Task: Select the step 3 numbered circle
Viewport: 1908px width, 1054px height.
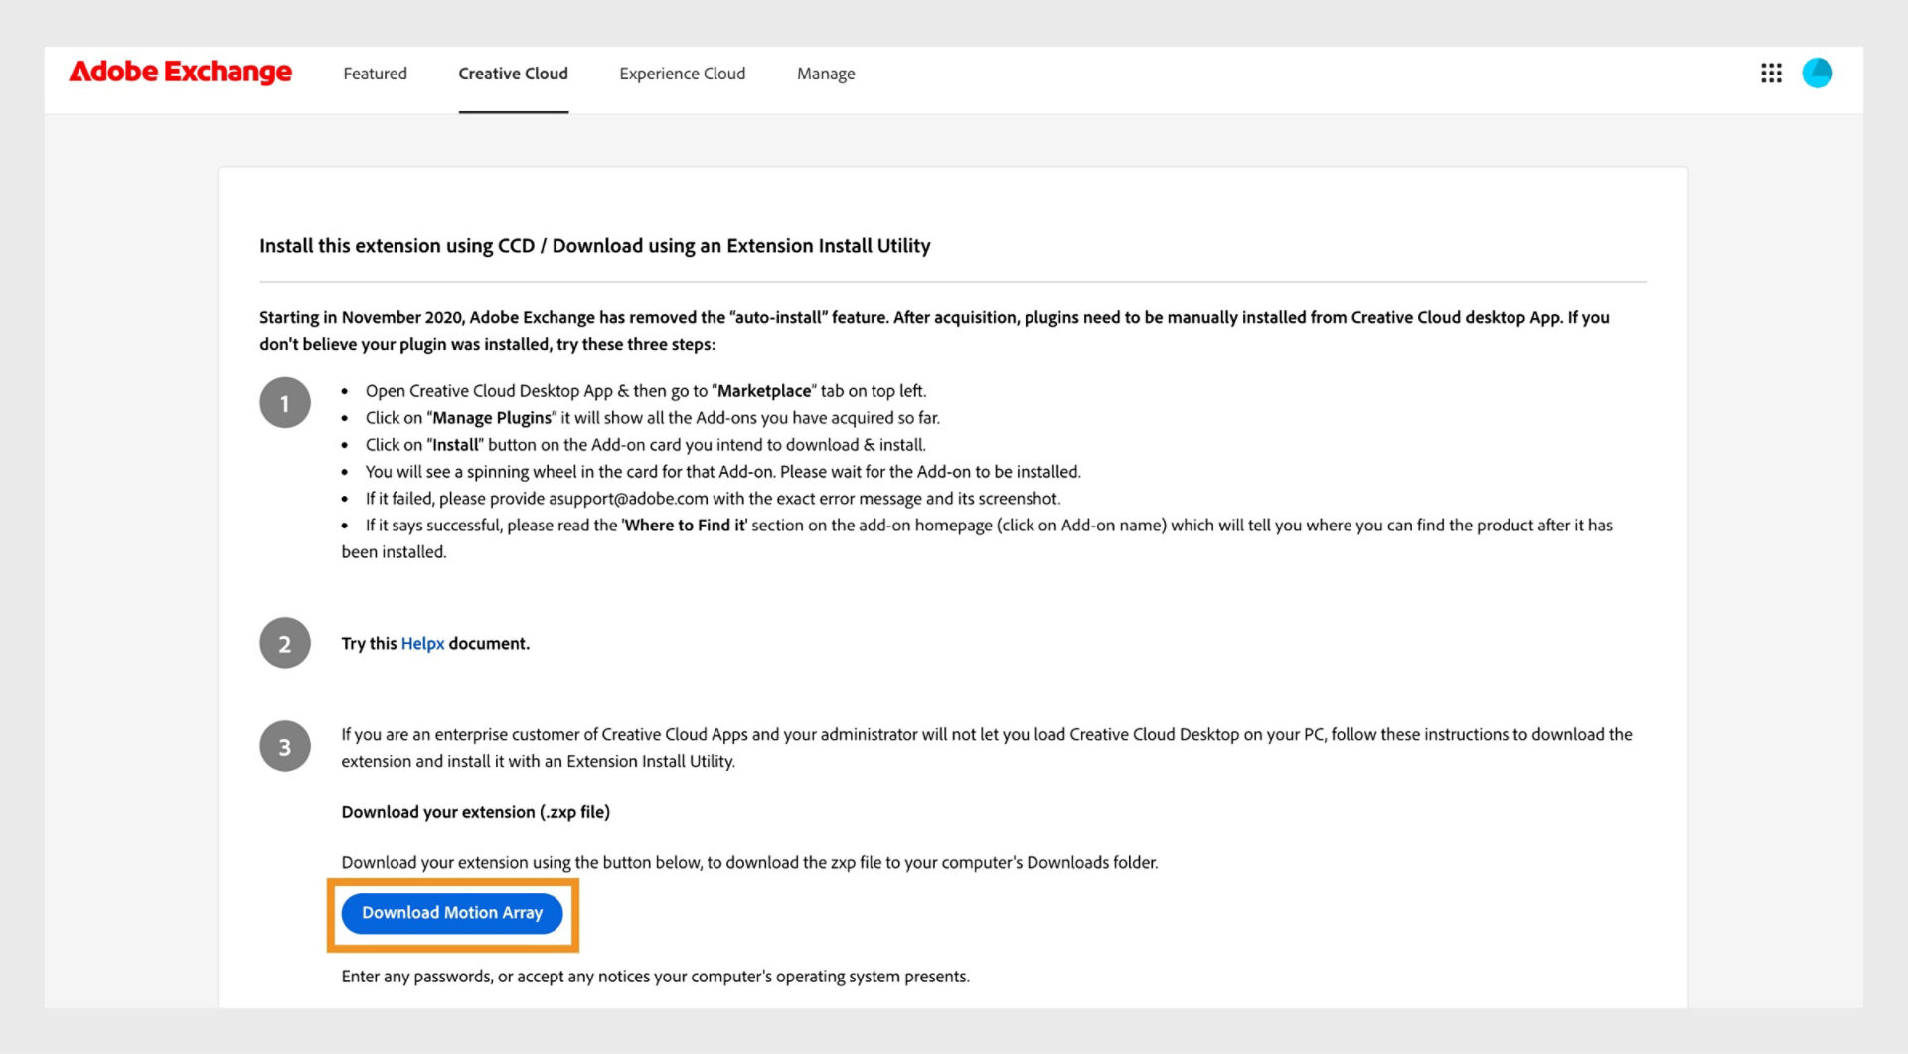Action: 285,746
